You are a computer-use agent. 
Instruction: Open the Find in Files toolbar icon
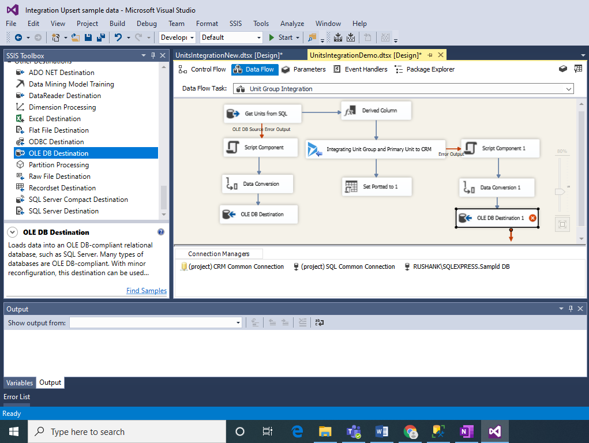pyautogui.click(x=312, y=37)
